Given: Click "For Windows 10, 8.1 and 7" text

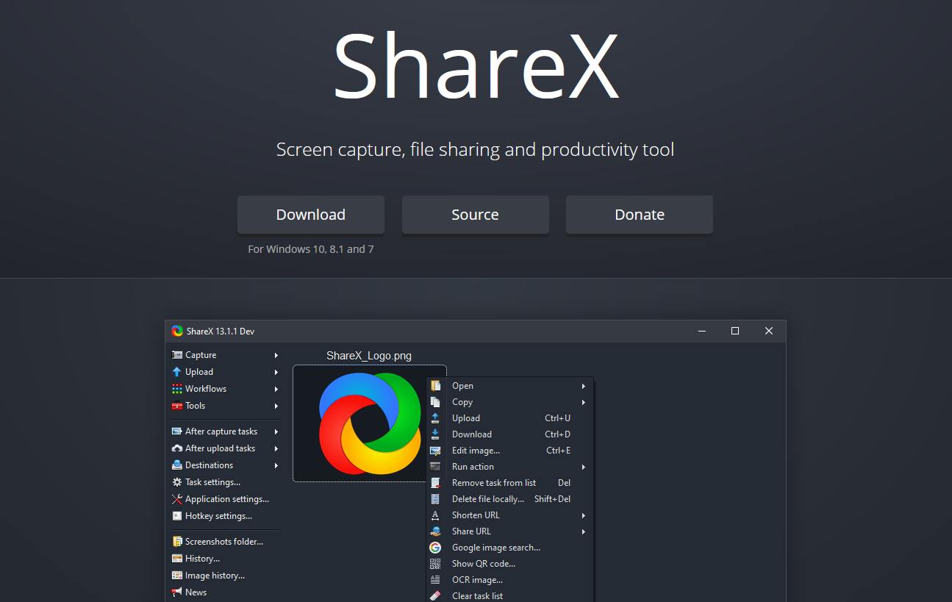Looking at the screenshot, I should pyautogui.click(x=311, y=249).
